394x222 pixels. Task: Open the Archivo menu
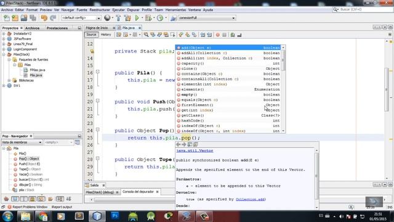(x=7, y=10)
